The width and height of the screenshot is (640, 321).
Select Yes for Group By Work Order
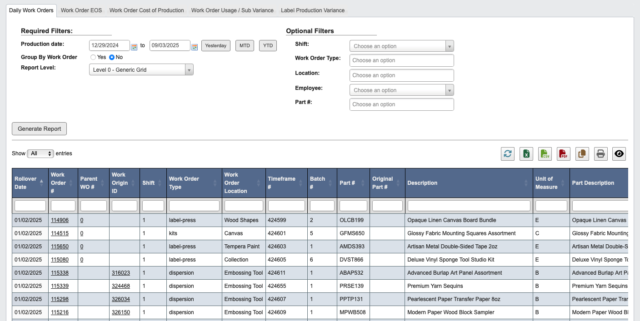(93, 57)
